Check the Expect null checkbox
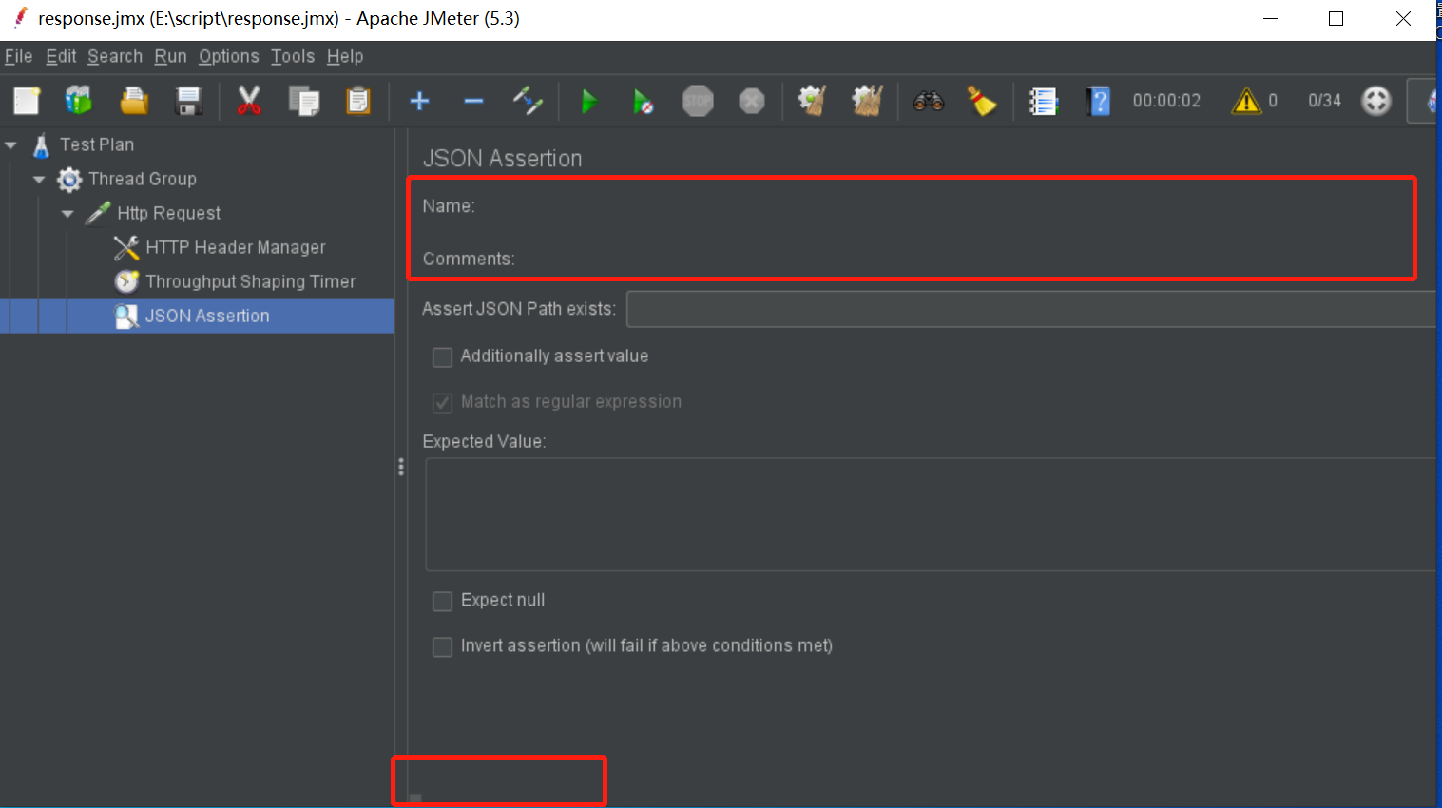Screen dimensions: 1442x808 click(442, 602)
